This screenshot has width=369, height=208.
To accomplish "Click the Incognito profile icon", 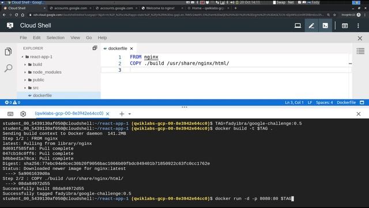I will click(x=359, y=15).
